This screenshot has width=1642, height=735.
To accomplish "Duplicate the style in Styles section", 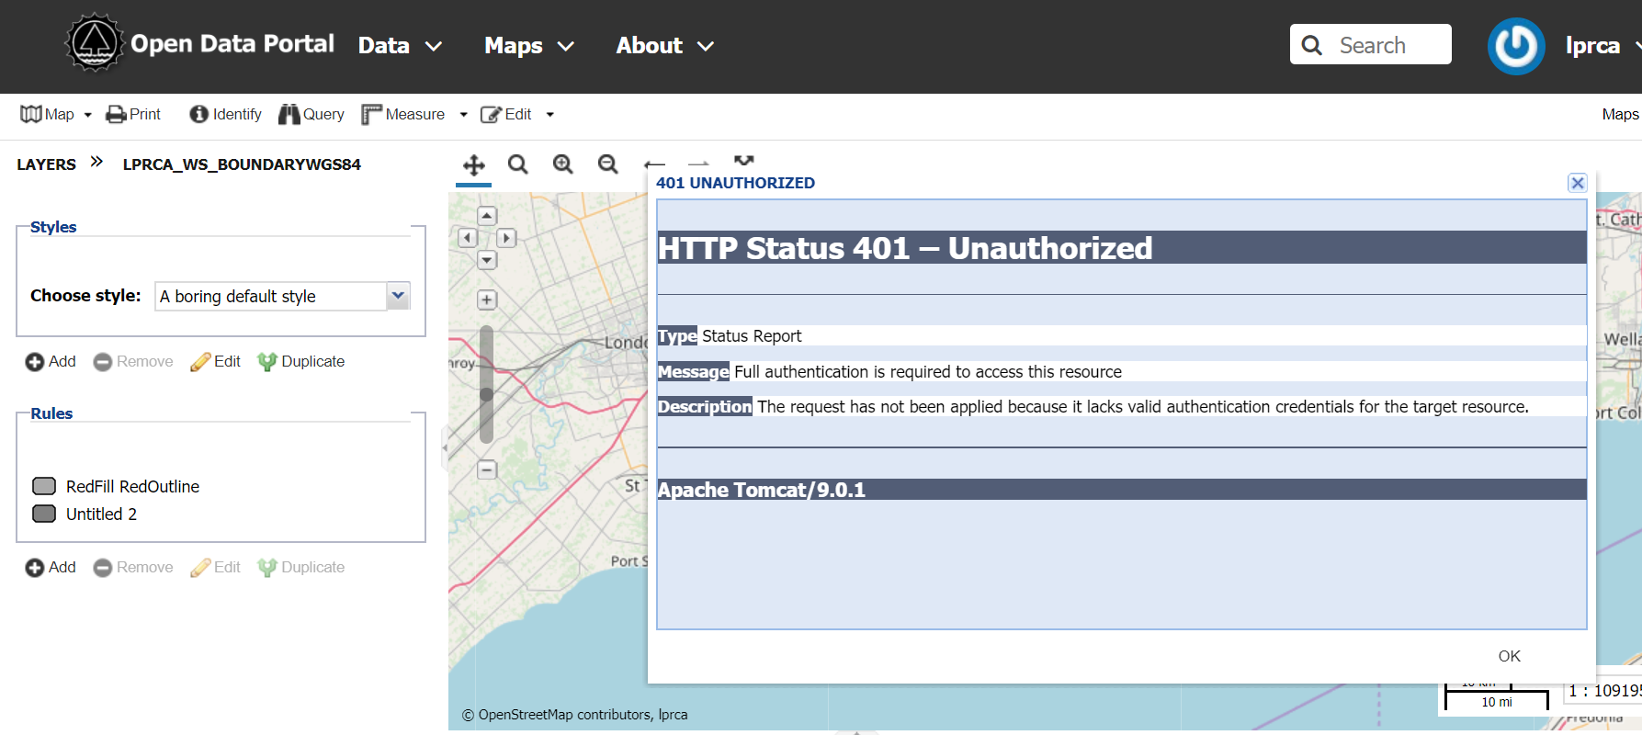I will (x=301, y=362).
